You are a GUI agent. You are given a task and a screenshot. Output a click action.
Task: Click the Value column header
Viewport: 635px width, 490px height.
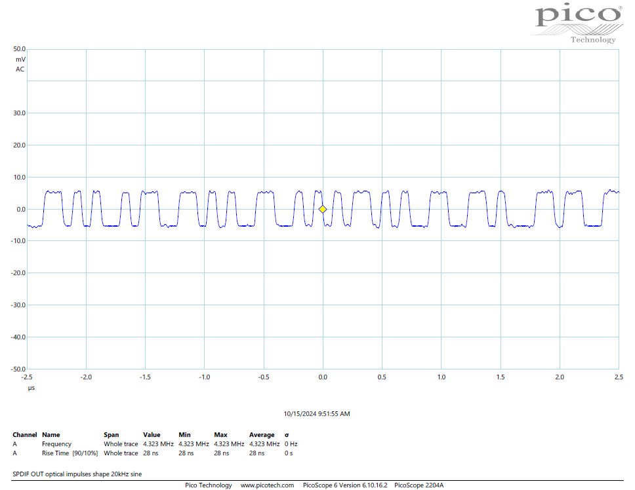click(152, 435)
